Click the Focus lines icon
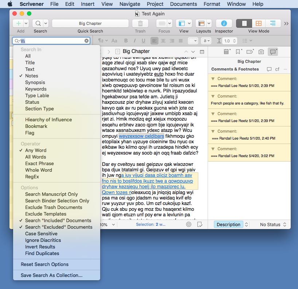 162,23
